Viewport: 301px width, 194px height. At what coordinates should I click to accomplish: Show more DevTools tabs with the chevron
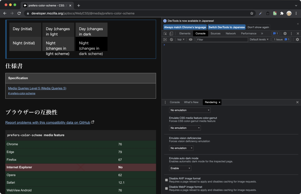pyautogui.click(x=262, y=33)
